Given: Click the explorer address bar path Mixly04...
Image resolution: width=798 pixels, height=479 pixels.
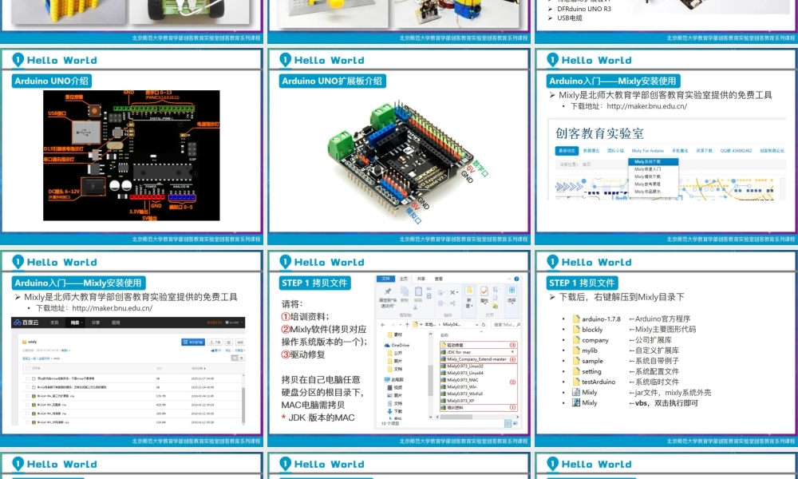Looking at the screenshot, I should (x=451, y=324).
